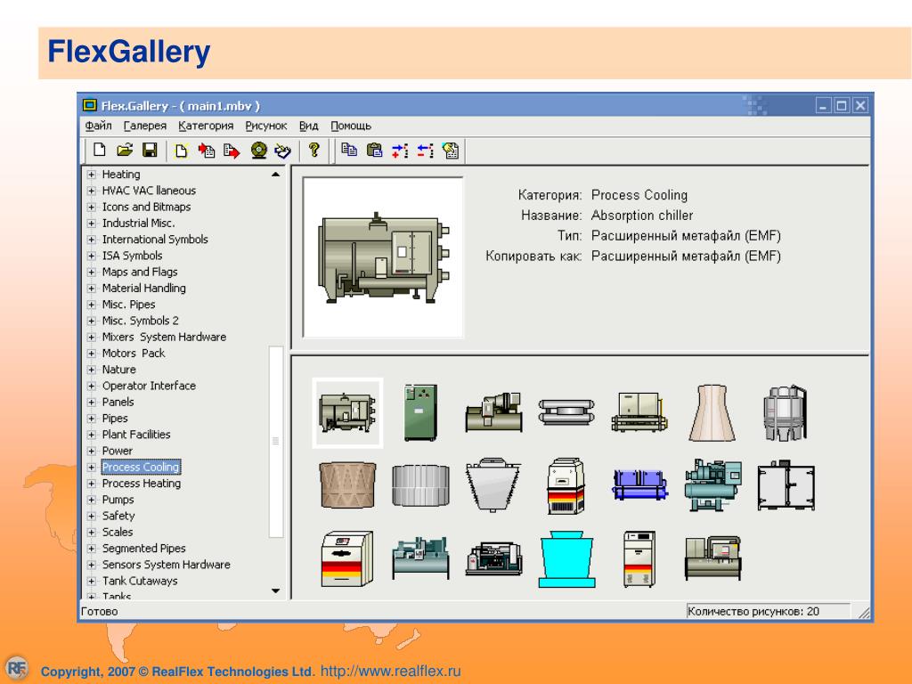Select the white double-door cabinet thumbnail
912x684 pixels.
click(786, 485)
